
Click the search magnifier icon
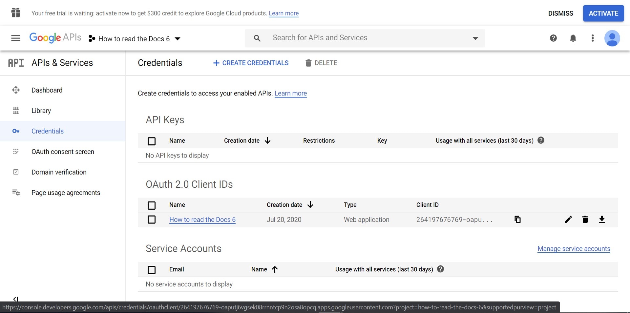pos(257,38)
